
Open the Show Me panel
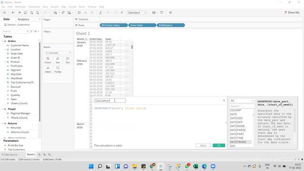(x=292, y=12)
